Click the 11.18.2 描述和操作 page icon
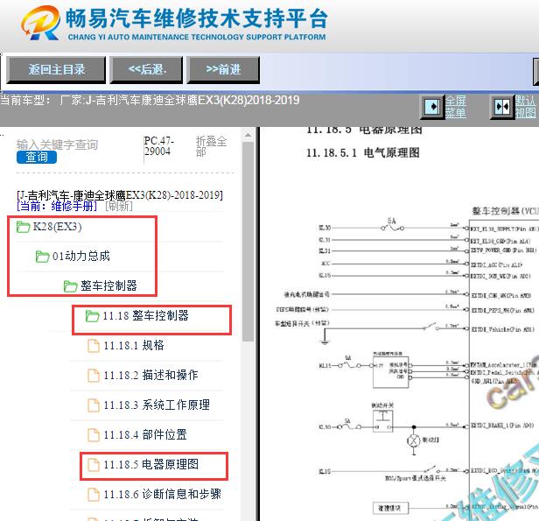The height and width of the screenshot is (521, 539). tap(93, 375)
